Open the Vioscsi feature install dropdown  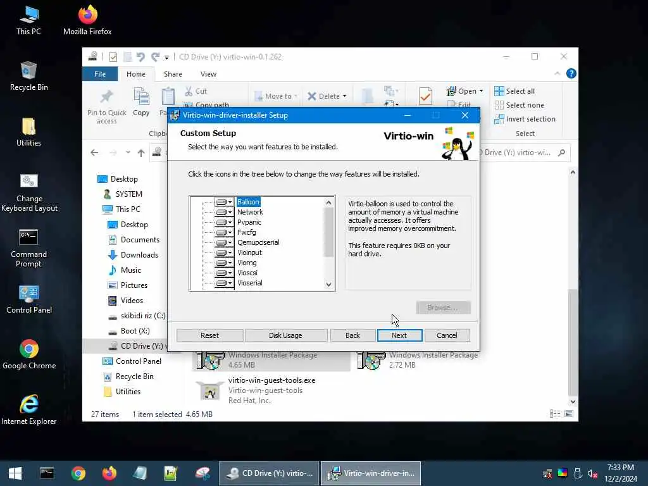(x=225, y=273)
